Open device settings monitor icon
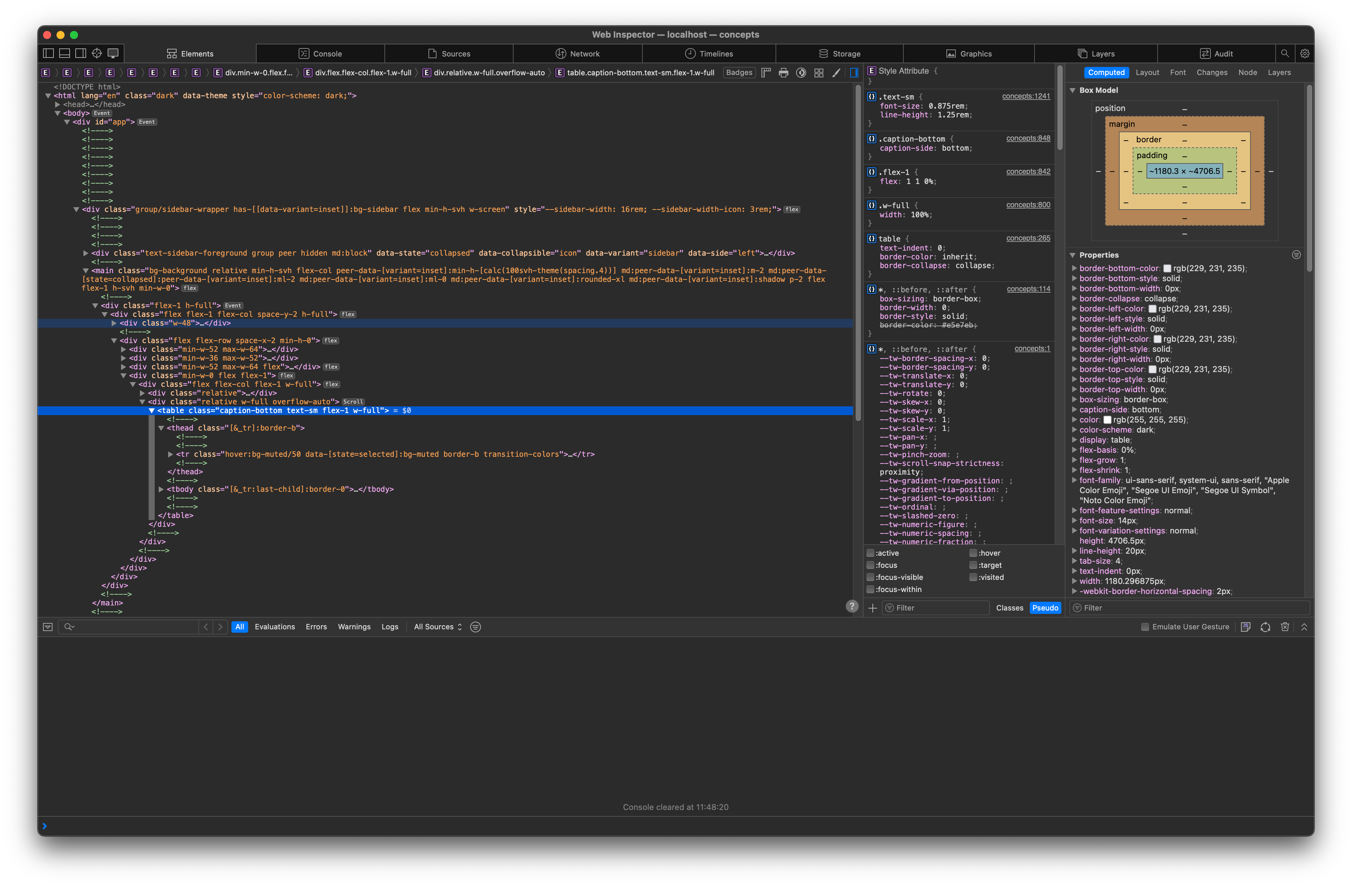Screen dimensions: 1352x886 113,53
